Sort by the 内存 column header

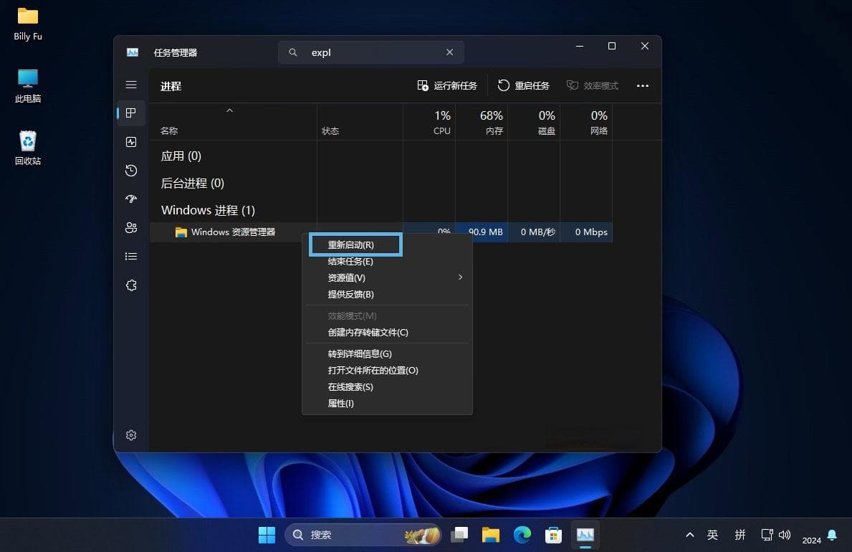click(482, 122)
